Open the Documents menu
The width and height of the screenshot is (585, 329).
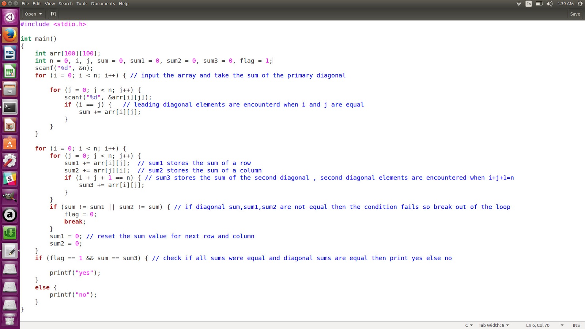[x=103, y=4]
